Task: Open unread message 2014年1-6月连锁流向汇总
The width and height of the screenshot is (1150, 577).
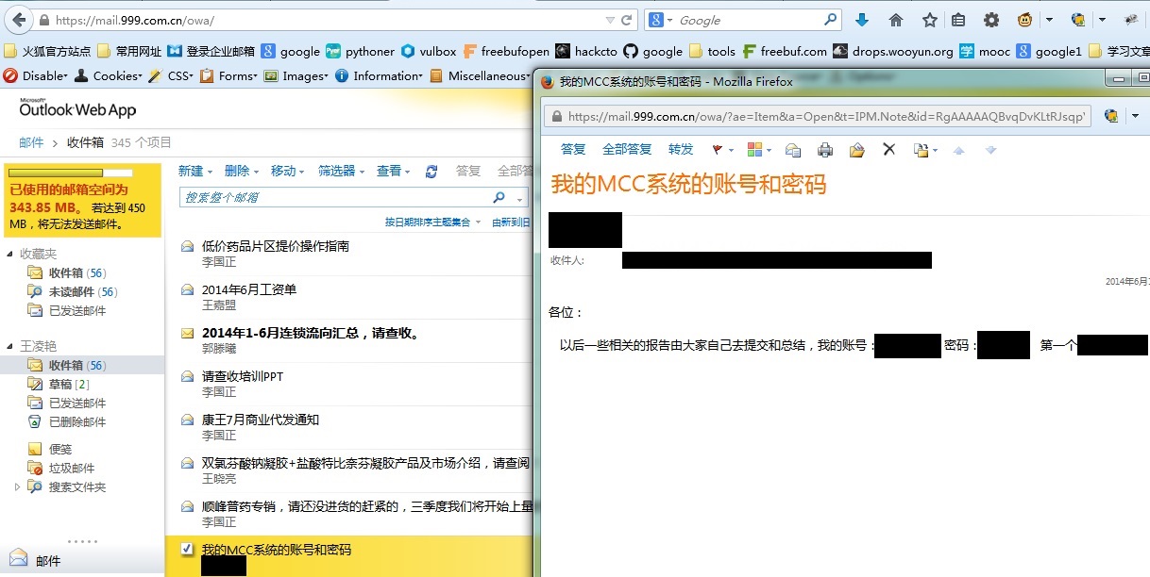Action: pyautogui.click(x=311, y=333)
